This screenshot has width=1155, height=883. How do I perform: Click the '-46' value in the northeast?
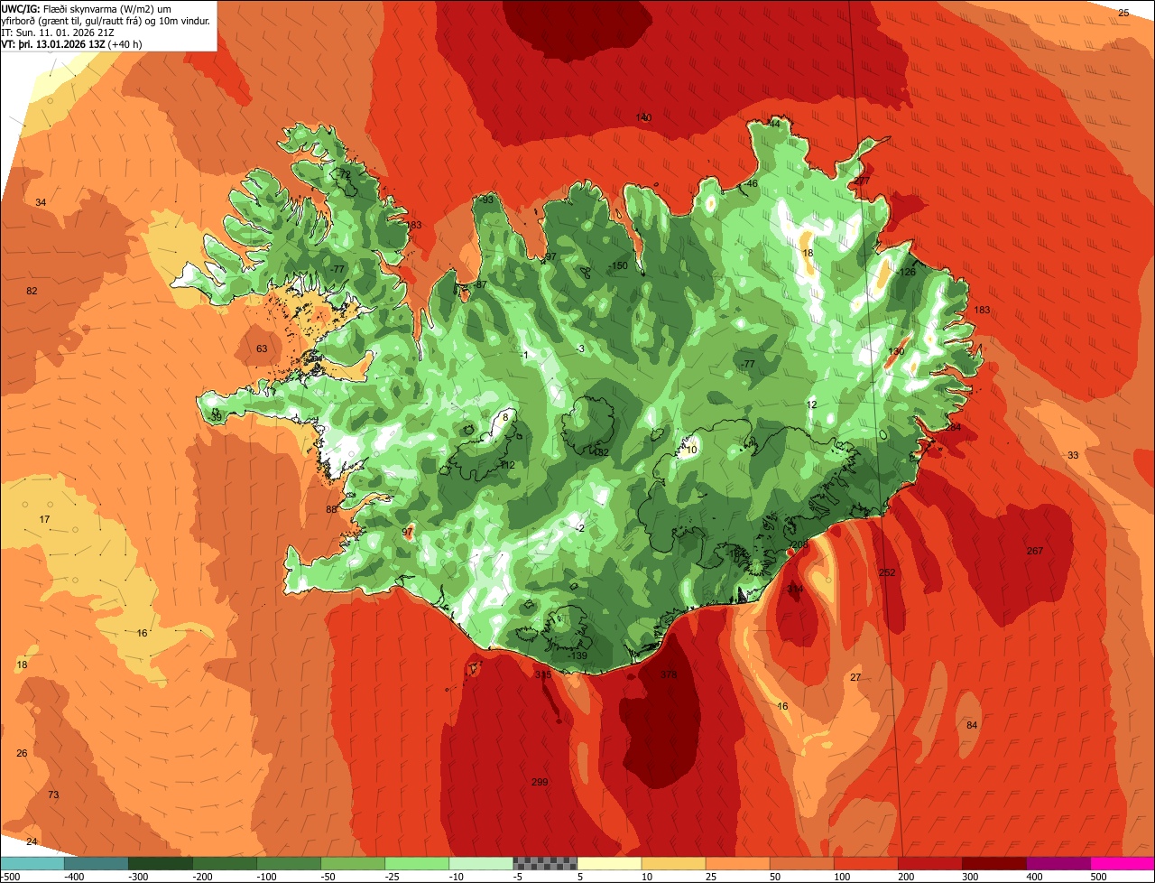(751, 184)
